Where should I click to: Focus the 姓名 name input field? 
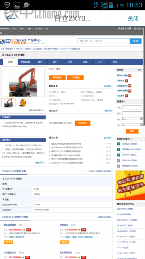click(132, 114)
